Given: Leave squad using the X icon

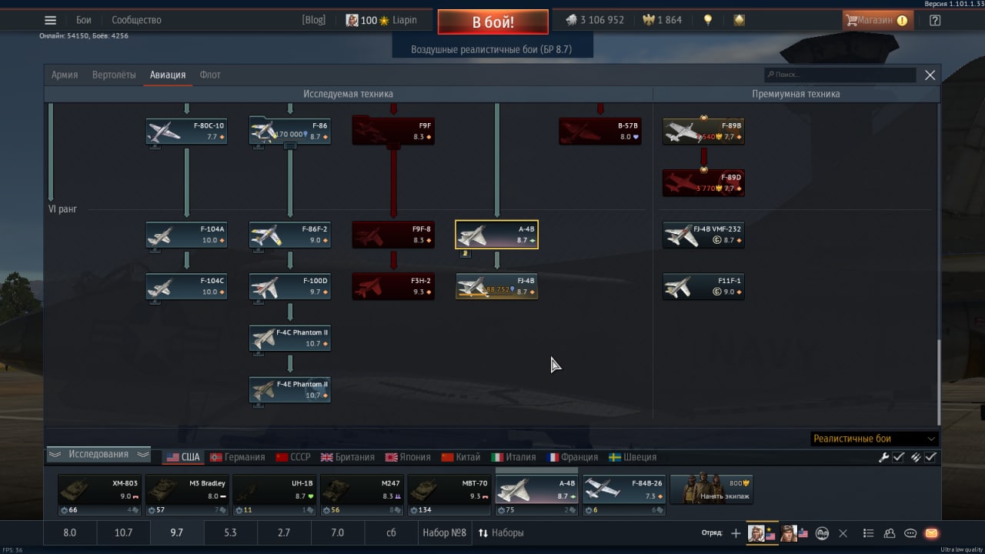Looking at the screenshot, I should tap(843, 533).
